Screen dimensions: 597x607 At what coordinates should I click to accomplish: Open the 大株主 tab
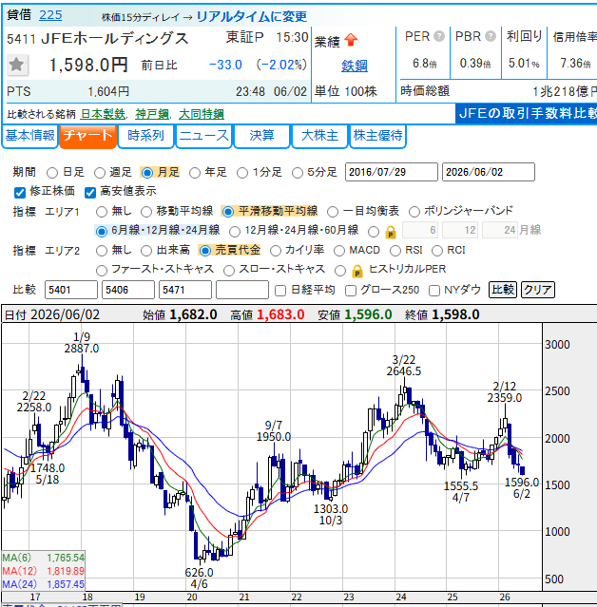[x=319, y=136]
